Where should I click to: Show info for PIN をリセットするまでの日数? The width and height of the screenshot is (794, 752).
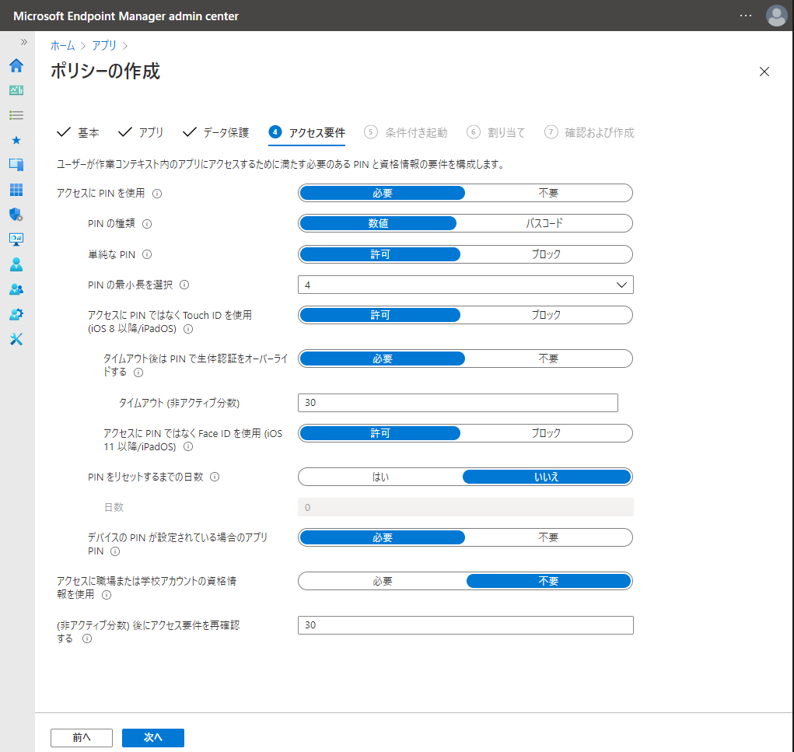[x=215, y=477]
